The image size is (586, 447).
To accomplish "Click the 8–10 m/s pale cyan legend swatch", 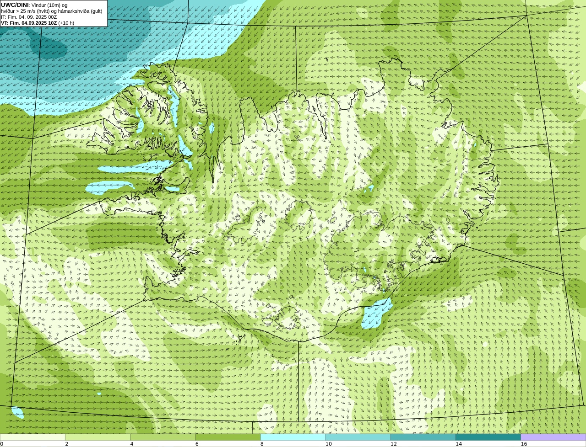I will click(x=293, y=437).
